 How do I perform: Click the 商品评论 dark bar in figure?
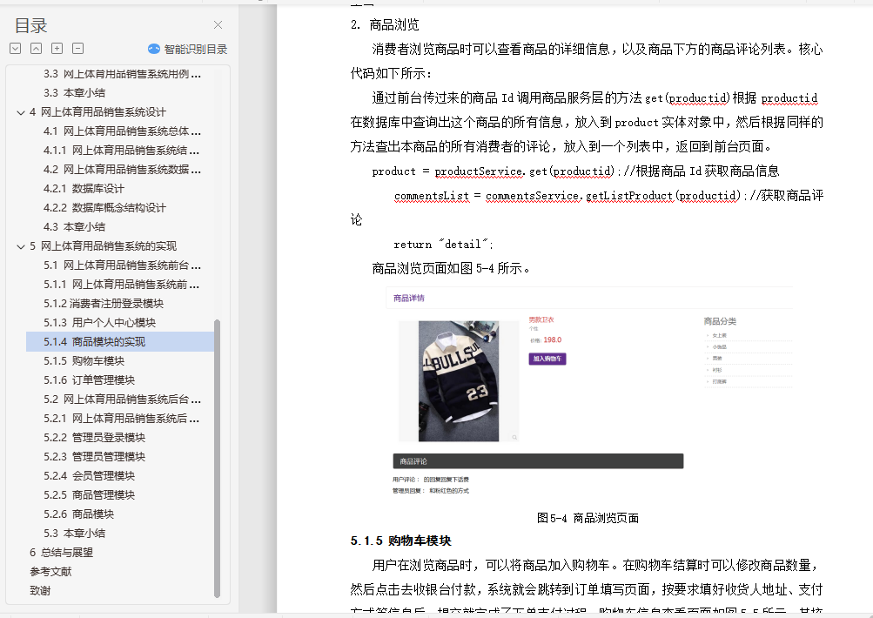tap(538, 461)
